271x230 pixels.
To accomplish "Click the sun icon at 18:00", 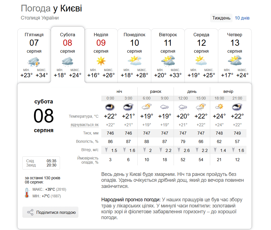I will (219, 107).
